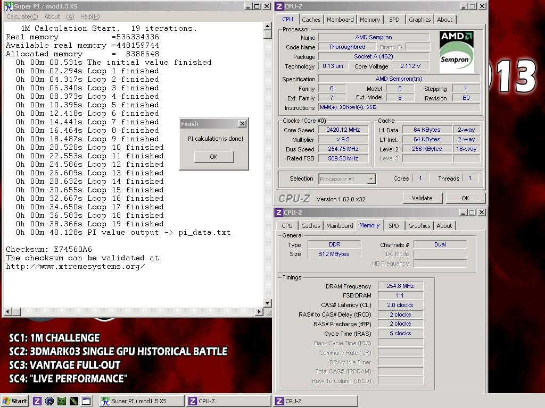545x408 pixels.
Task: Click the Validate button in CPU-Z
Action: (422, 198)
